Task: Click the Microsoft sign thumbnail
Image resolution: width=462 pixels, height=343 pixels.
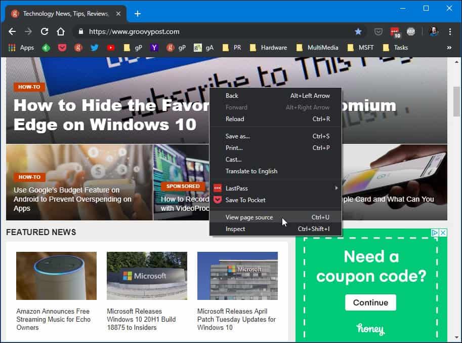Action: point(147,276)
